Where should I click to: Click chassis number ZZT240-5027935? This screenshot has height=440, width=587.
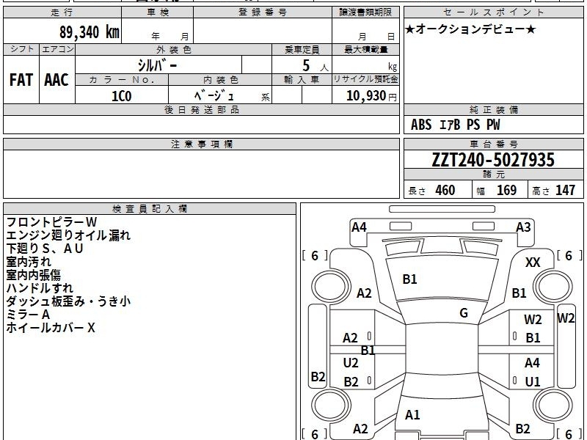[493, 160]
